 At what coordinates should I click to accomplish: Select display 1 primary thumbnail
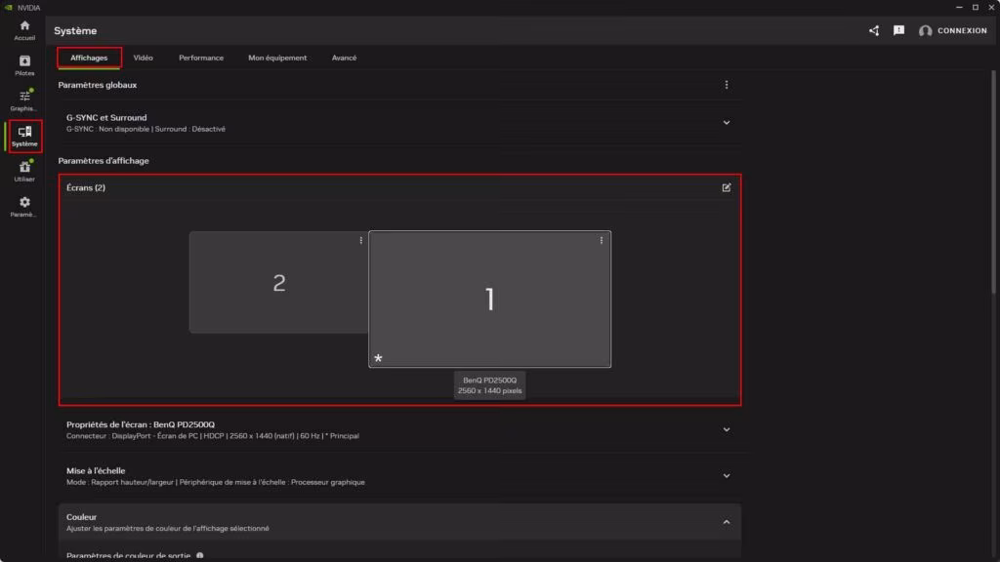[490, 299]
